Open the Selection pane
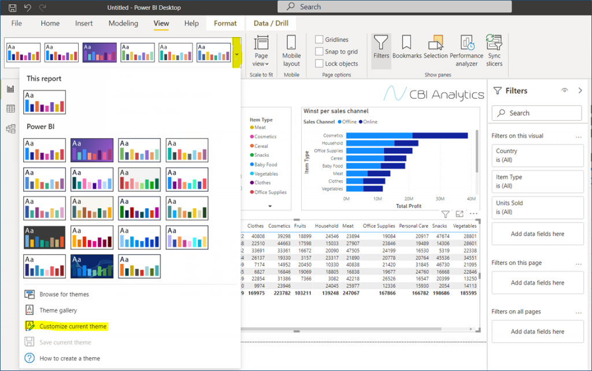The image size is (592, 371). point(435,47)
